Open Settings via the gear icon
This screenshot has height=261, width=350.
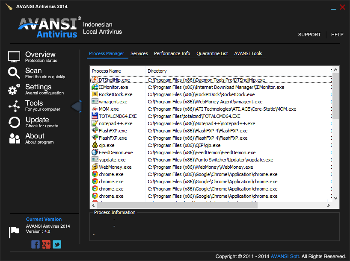click(14, 89)
